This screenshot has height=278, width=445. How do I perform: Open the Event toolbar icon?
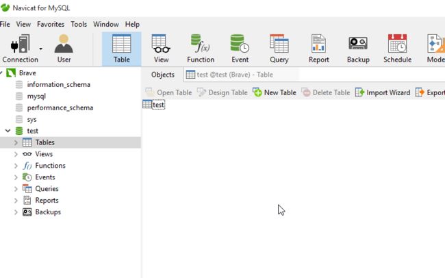tap(240, 49)
